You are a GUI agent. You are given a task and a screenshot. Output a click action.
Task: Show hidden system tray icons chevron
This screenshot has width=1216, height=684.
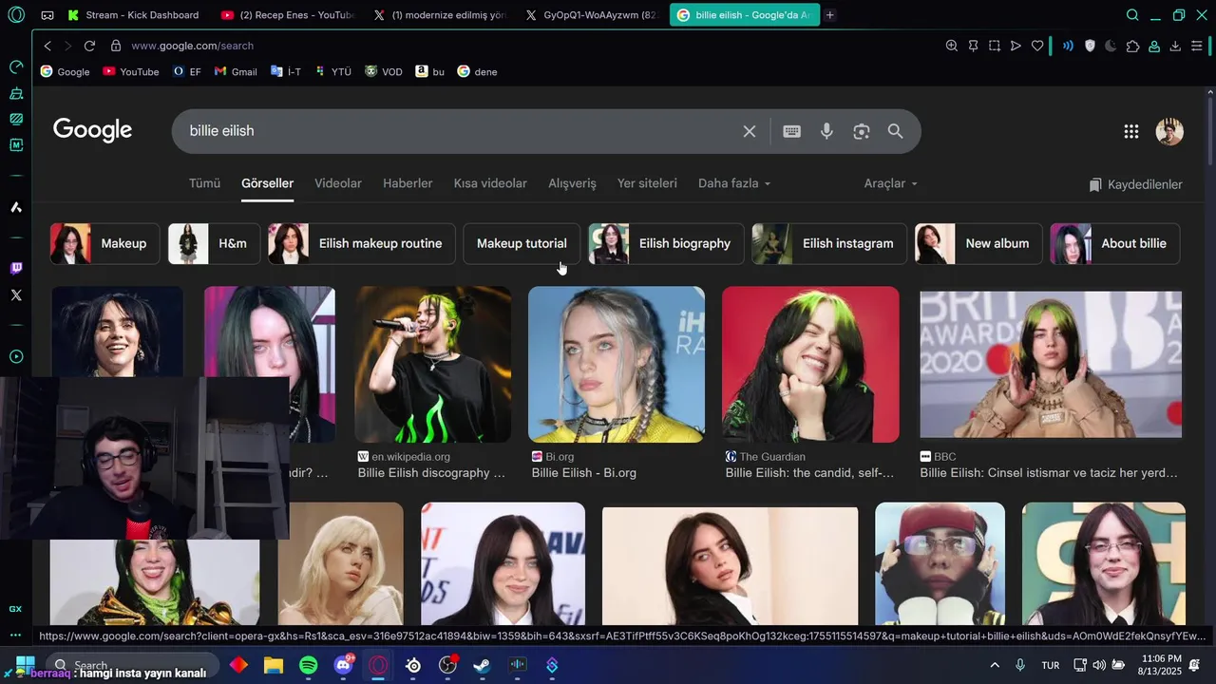coord(995,665)
